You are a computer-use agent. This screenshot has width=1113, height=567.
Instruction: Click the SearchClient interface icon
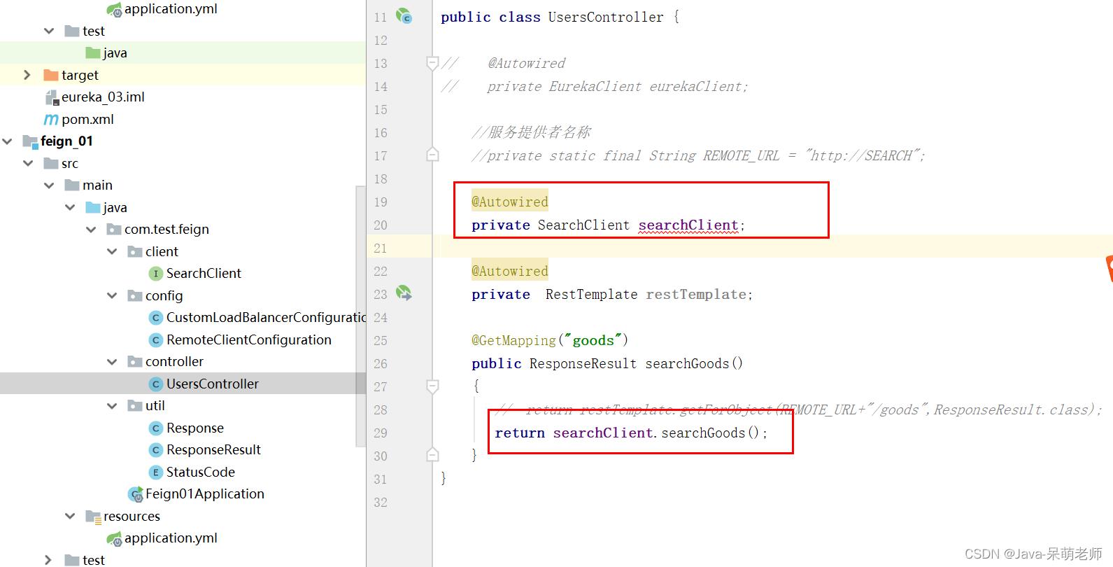click(x=156, y=274)
